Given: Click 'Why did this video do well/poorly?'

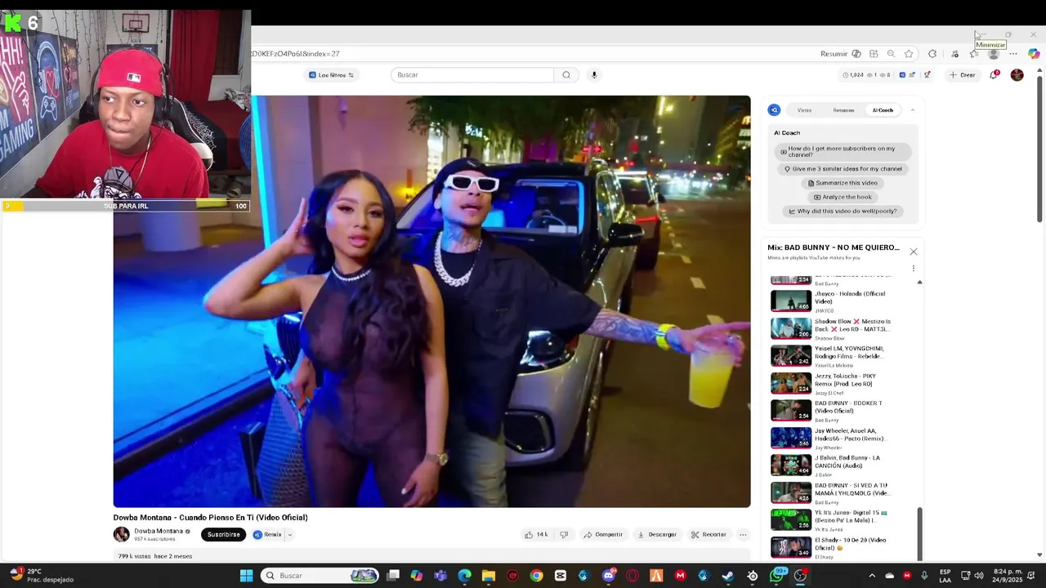Looking at the screenshot, I should click(x=843, y=211).
